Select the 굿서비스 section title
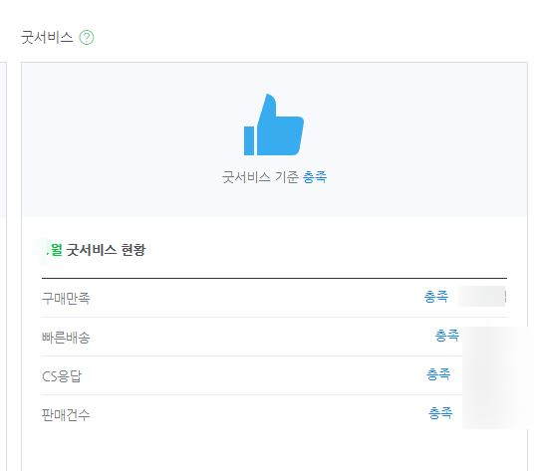537x471 pixels. tap(47, 37)
